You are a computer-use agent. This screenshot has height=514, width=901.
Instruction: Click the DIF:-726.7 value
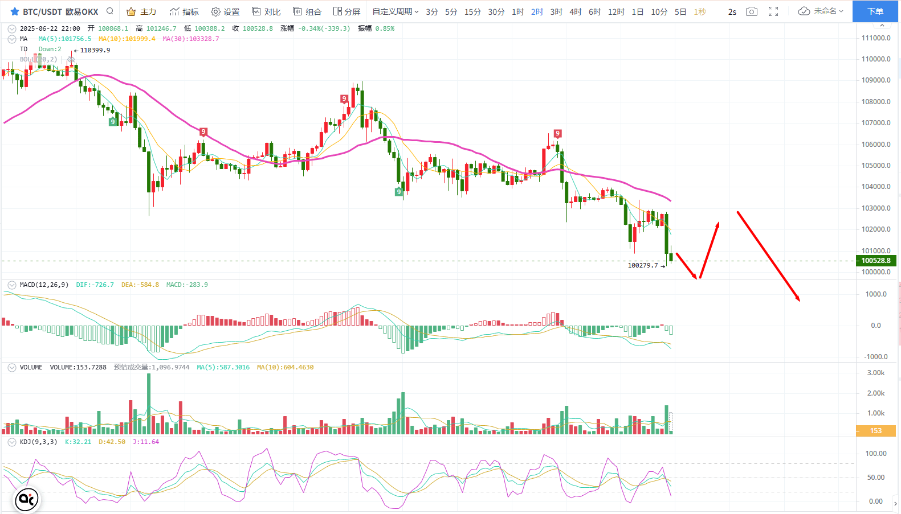coord(95,285)
